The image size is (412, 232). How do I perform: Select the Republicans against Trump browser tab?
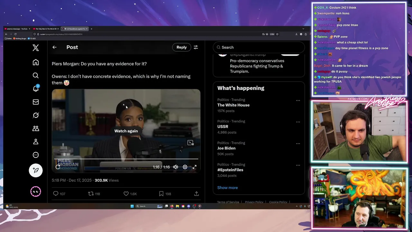[x=75, y=29]
